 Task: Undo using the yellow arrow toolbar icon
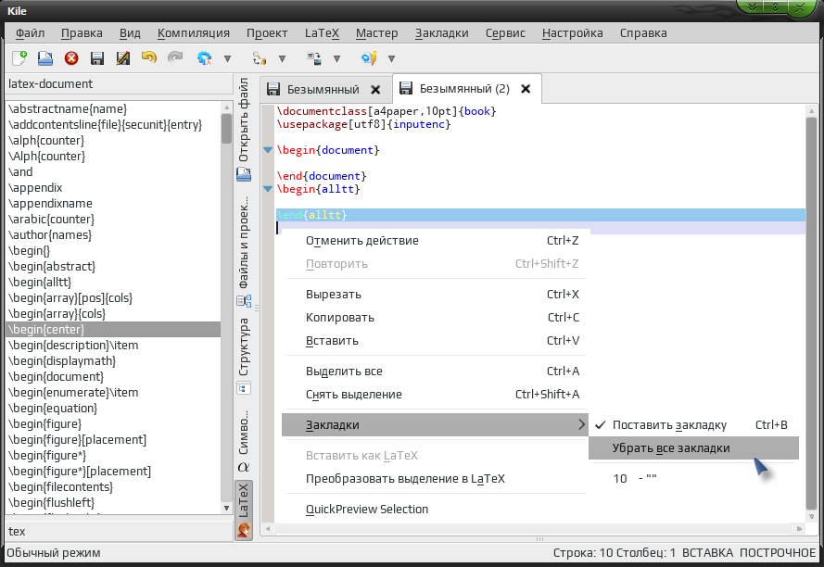pyautogui.click(x=149, y=57)
